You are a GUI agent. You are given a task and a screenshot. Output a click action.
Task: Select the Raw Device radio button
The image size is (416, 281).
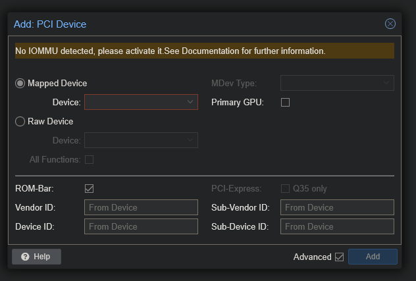pyautogui.click(x=20, y=122)
